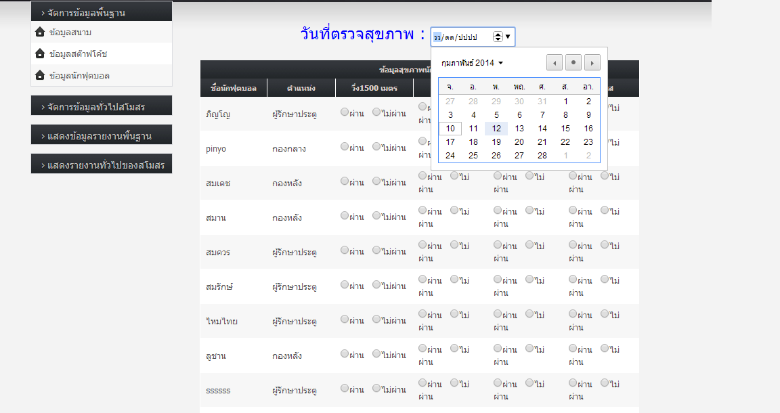Go to previous month in calendar

[554, 63]
